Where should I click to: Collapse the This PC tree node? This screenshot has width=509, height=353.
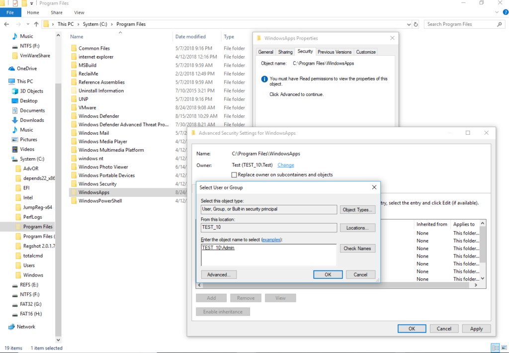4,82
